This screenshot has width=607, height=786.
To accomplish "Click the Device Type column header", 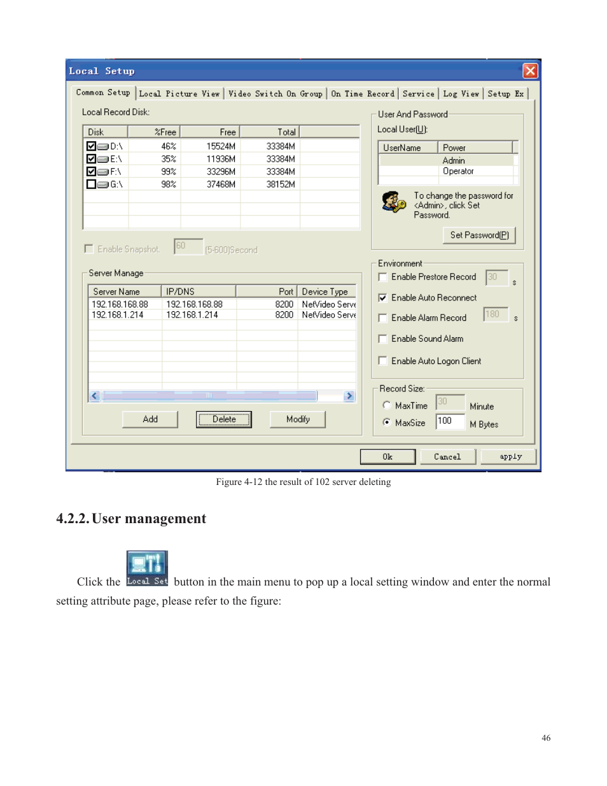I will 326,291.
